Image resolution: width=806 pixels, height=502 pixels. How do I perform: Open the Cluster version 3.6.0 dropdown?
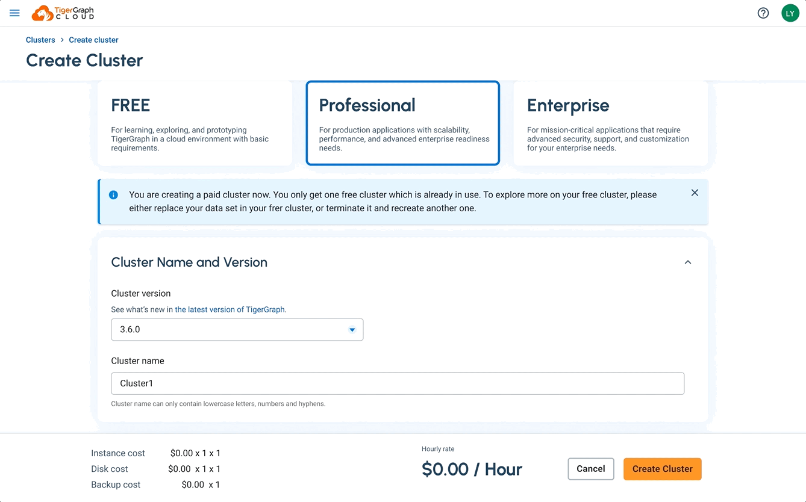click(x=237, y=330)
